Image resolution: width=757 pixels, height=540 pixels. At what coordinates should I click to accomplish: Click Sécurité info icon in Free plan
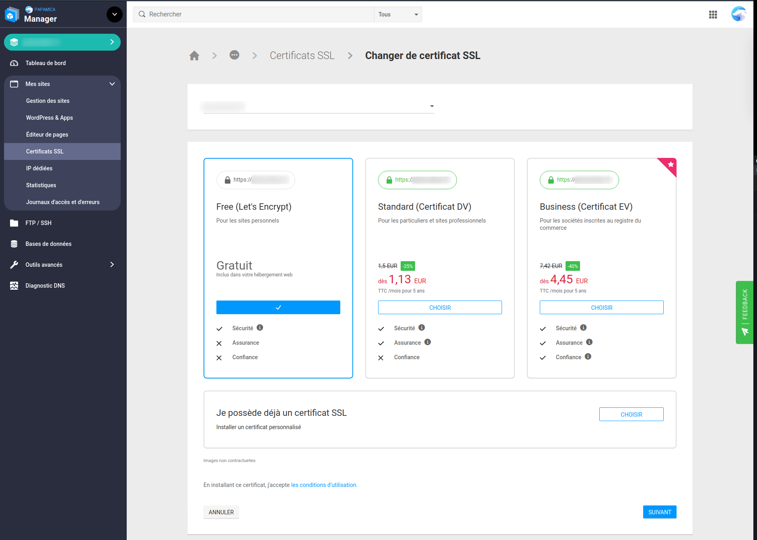click(260, 327)
